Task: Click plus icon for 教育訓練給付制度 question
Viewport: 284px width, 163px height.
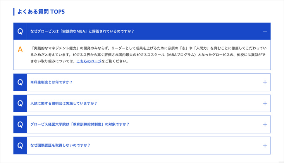Action: [265, 124]
